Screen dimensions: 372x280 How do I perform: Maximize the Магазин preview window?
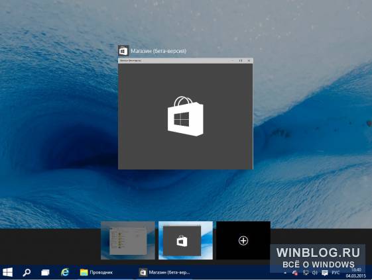click(x=241, y=61)
